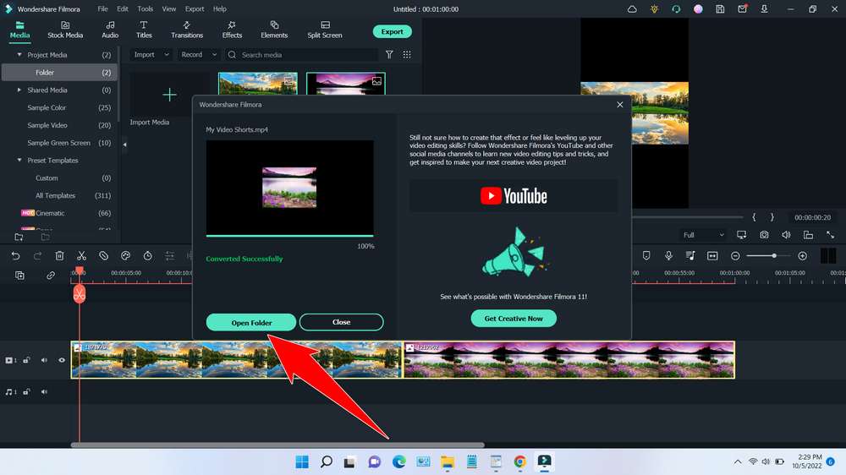Open Chrome from the Windows taskbar
Image resolution: width=846 pixels, height=475 pixels.
tap(520, 461)
